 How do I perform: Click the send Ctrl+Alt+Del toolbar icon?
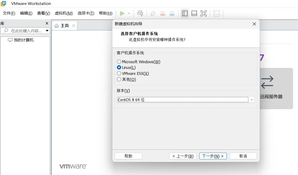tap(140, 13)
